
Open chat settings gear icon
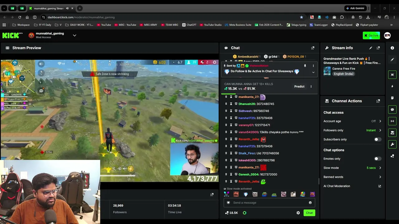[298, 213]
